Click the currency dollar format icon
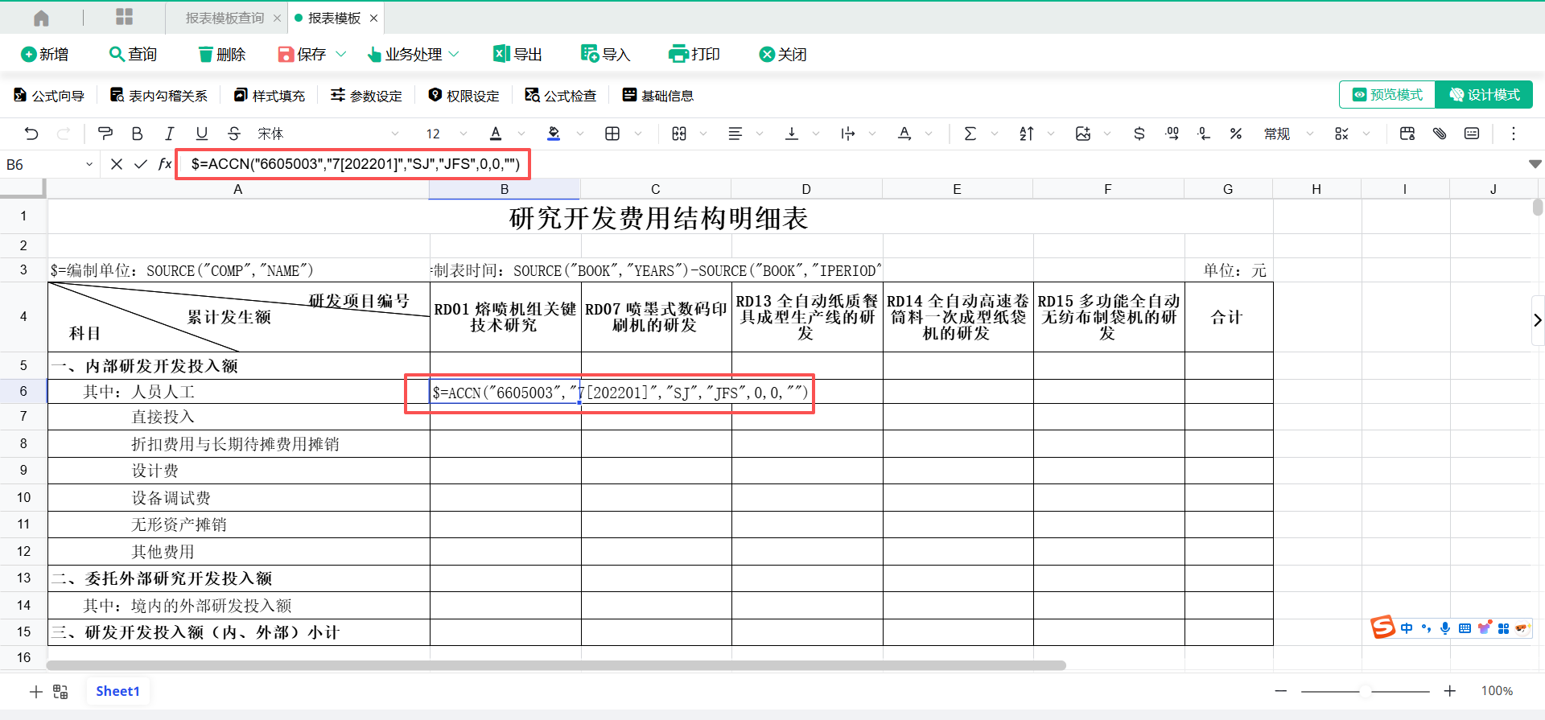This screenshot has height=720, width=1545. [x=1139, y=134]
